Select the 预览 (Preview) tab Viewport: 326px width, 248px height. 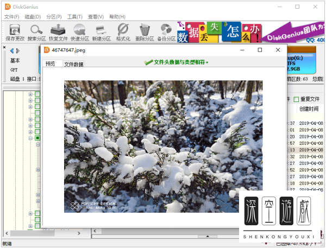(x=51, y=63)
